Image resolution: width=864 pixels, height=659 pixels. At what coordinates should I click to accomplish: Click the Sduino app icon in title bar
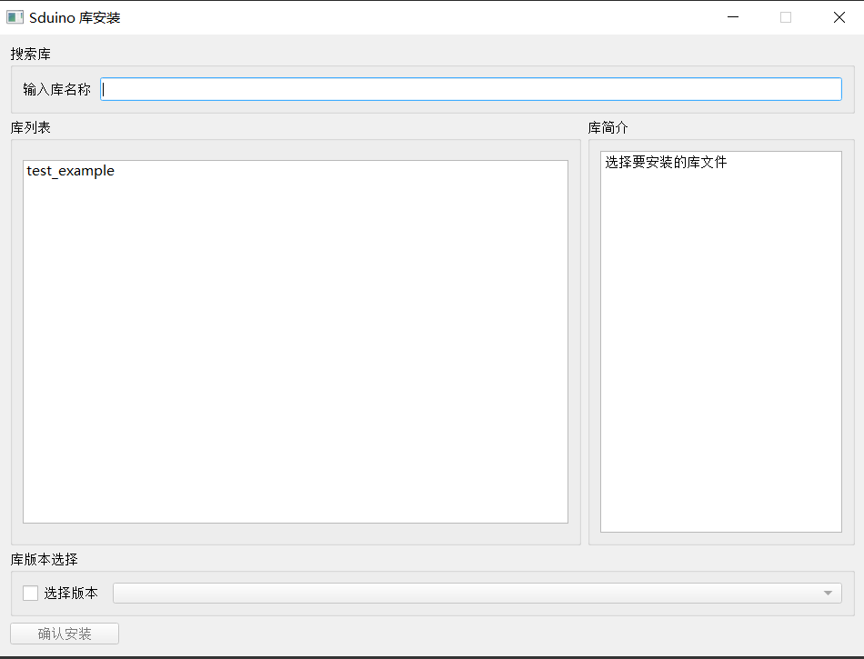(15, 17)
